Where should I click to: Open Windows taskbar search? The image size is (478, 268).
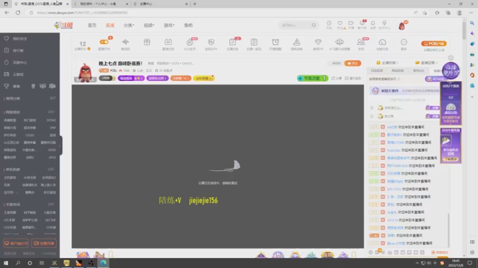point(18,263)
